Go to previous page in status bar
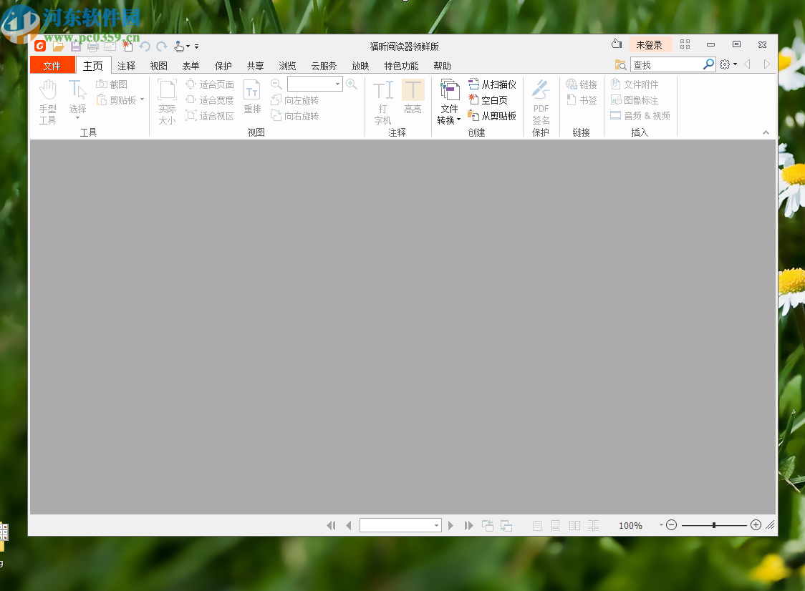Viewport: 805px width, 591px height. [349, 525]
